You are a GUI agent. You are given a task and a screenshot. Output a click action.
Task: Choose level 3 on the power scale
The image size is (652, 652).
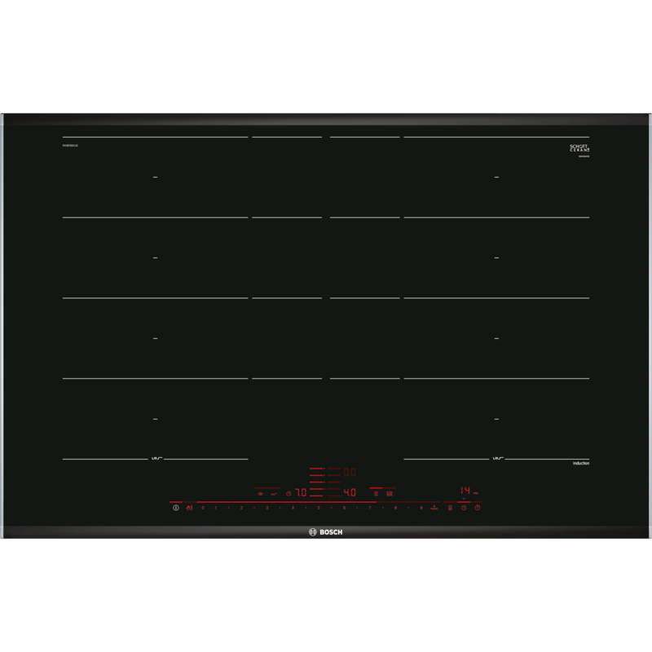[x=267, y=508]
